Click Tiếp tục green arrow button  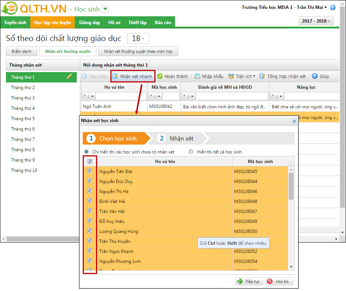point(249,281)
